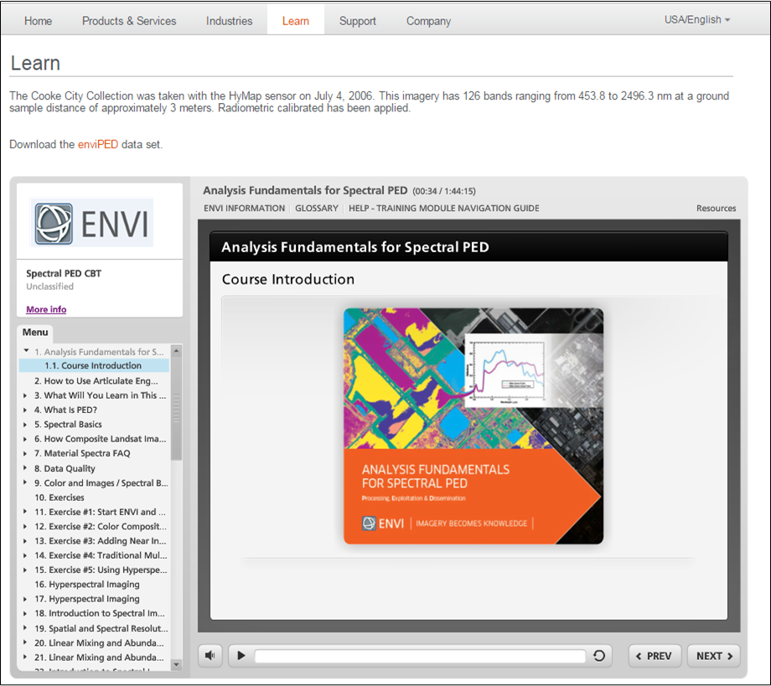Open Resources in the player header
The height and width of the screenshot is (686, 771).
click(x=716, y=209)
